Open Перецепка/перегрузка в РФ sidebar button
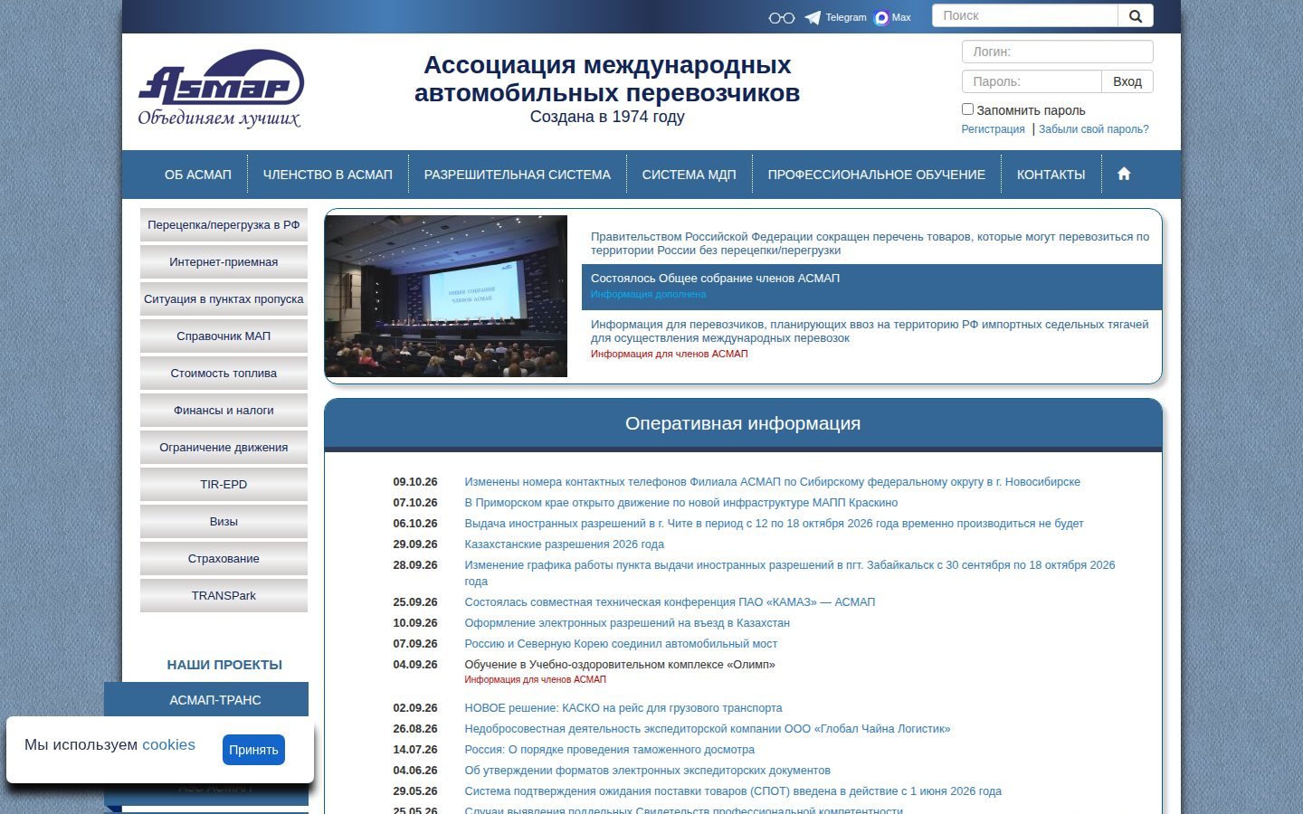This screenshot has width=1303, height=814. [224, 225]
